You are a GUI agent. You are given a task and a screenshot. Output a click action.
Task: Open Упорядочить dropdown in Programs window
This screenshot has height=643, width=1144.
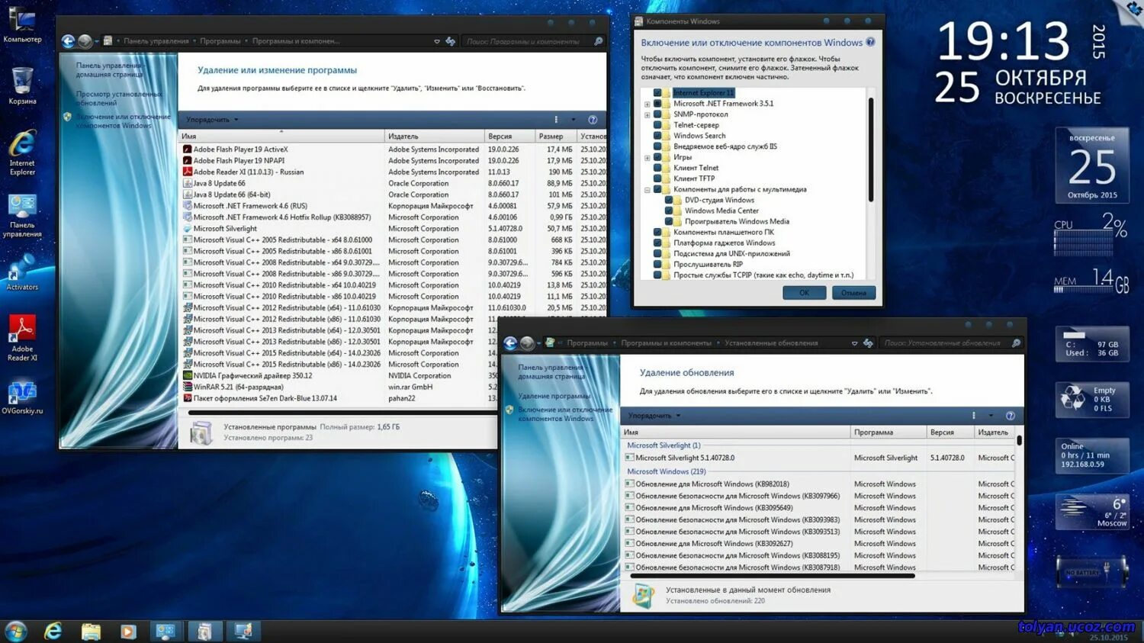point(212,120)
